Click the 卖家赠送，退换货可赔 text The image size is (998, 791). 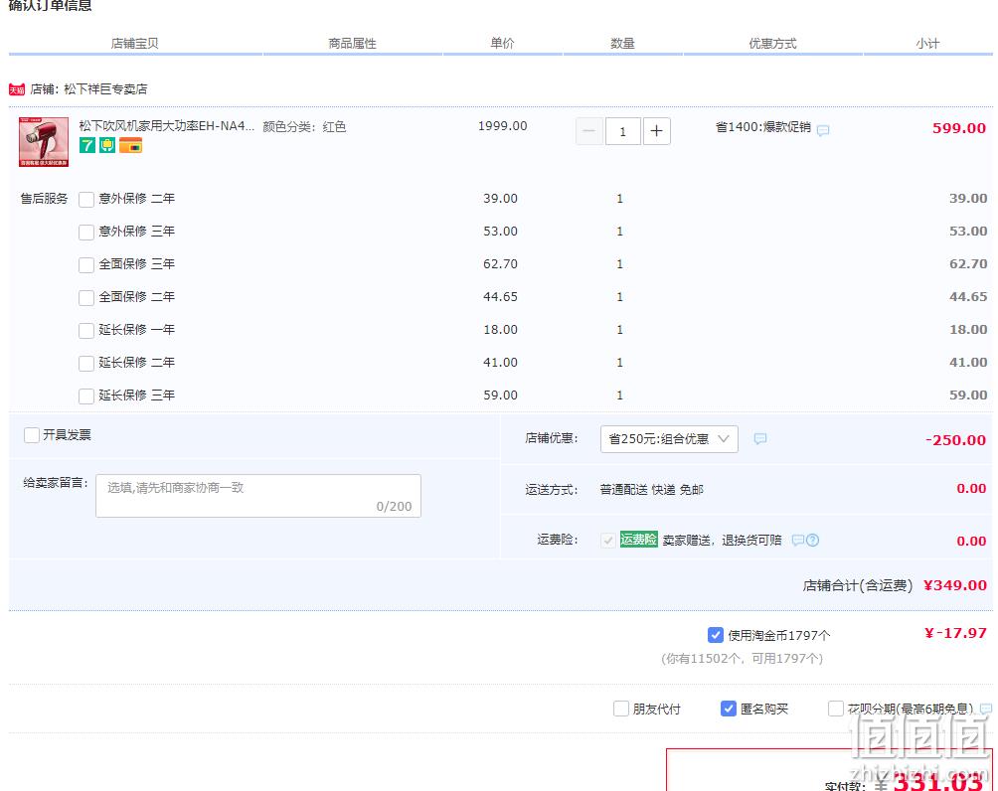(722, 541)
